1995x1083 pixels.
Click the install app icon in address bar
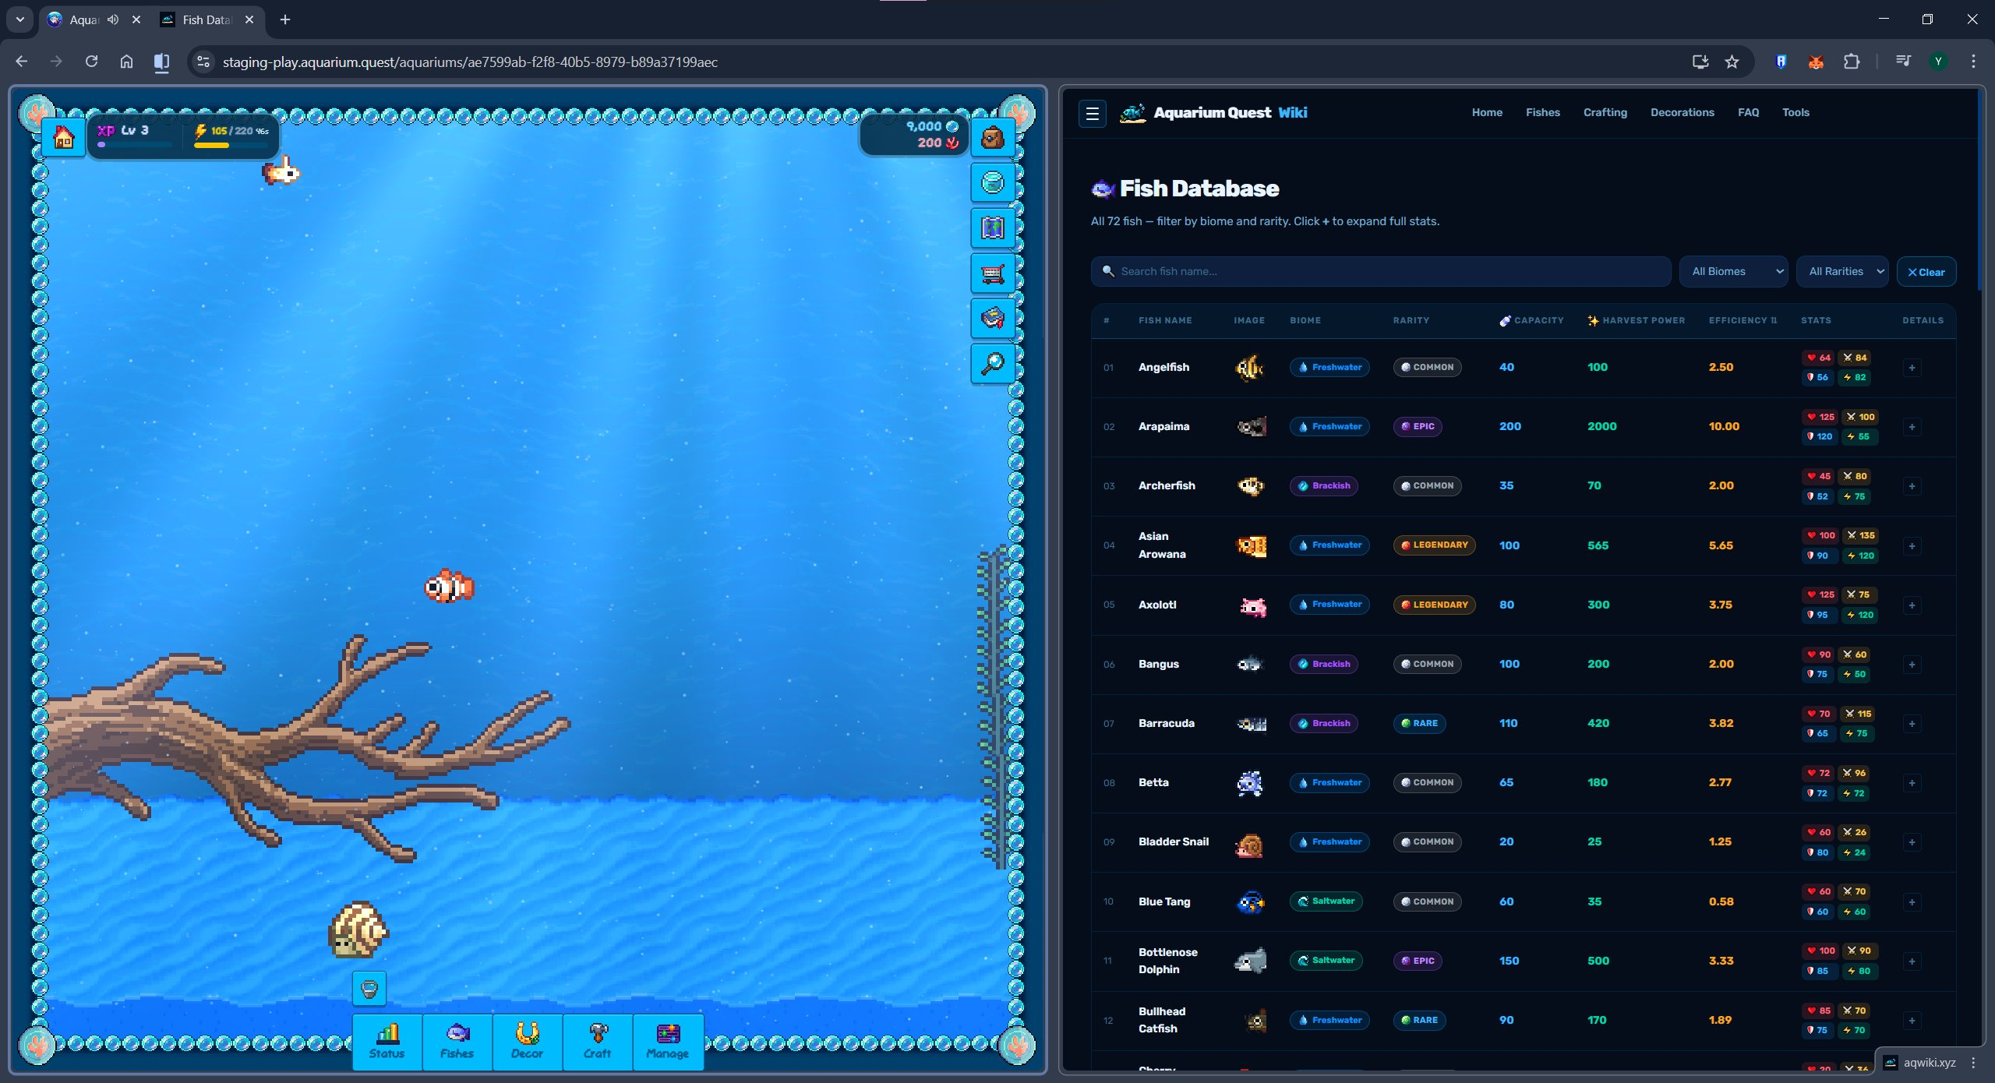coord(1700,62)
